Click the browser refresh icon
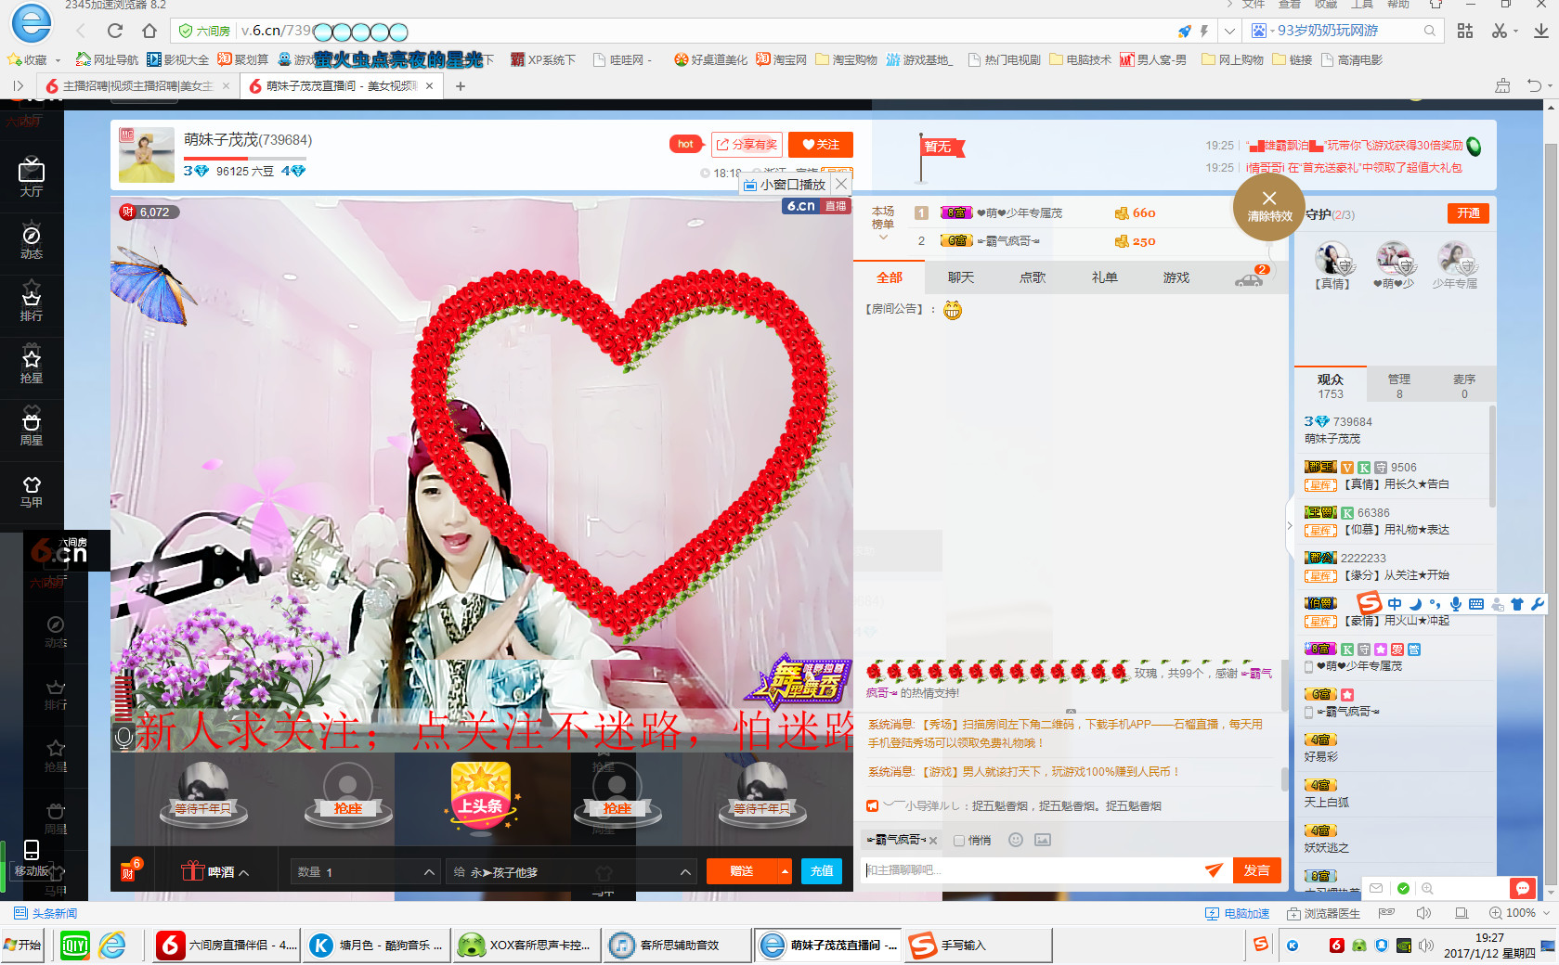 click(x=115, y=31)
